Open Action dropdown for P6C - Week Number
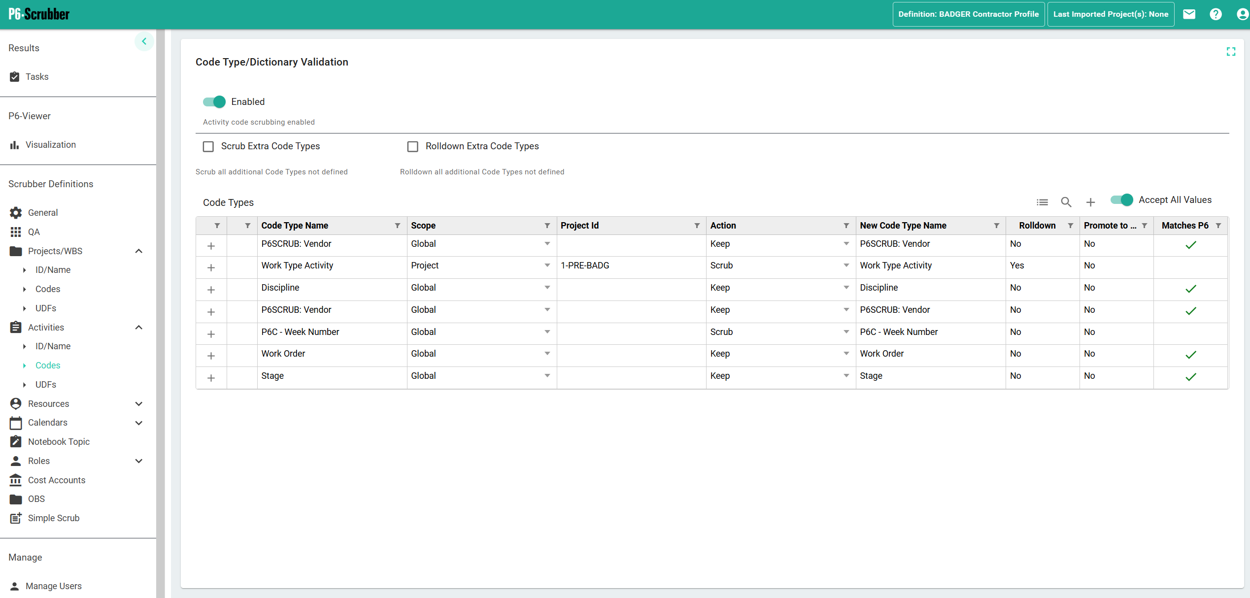Viewport: 1250px width, 598px height. coord(846,332)
